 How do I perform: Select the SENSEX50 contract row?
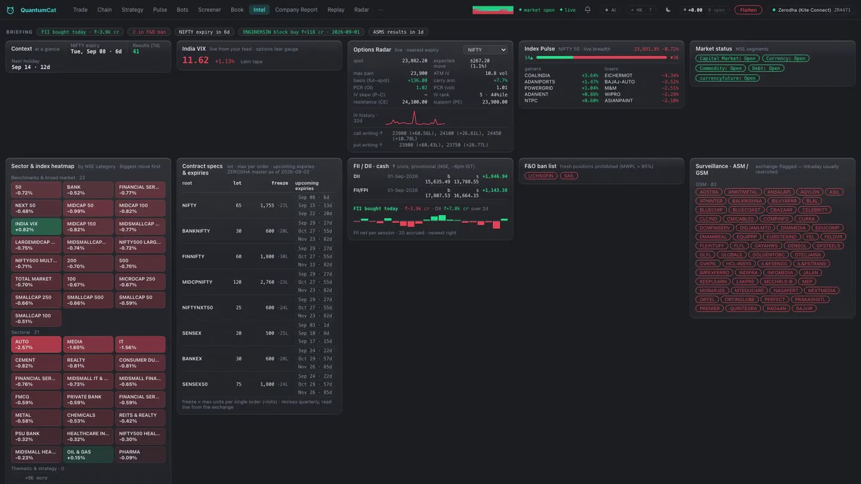click(x=259, y=384)
